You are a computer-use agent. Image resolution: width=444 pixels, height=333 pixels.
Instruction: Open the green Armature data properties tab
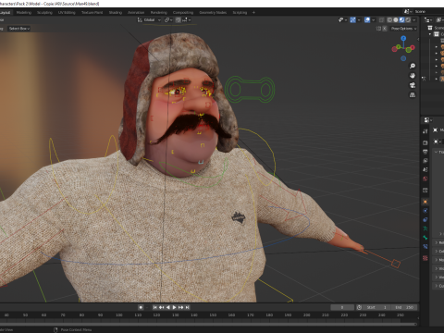tap(425, 228)
